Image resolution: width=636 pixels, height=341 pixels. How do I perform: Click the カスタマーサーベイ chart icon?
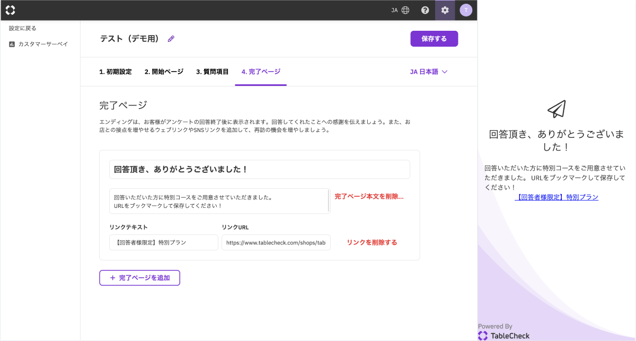click(x=12, y=44)
